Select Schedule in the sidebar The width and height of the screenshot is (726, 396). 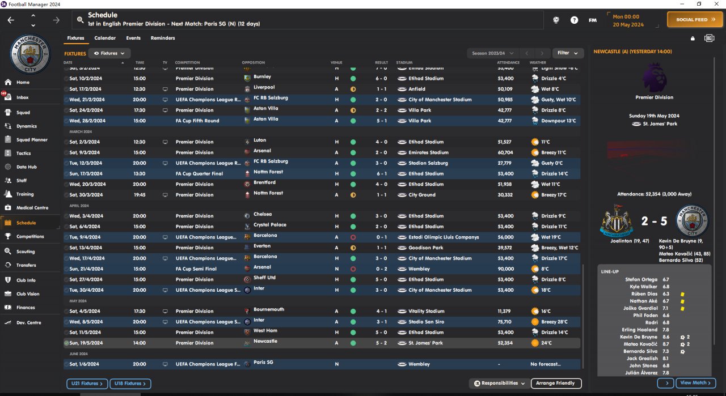(26, 223)
